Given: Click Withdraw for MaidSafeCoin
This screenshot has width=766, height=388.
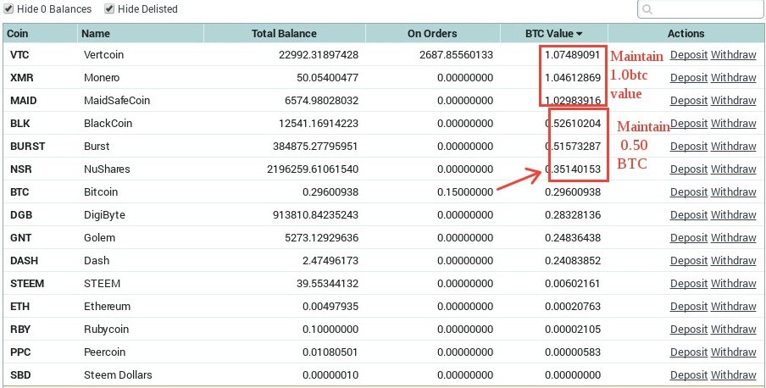Looking at the screenshot, I should (x=733, y=101).
